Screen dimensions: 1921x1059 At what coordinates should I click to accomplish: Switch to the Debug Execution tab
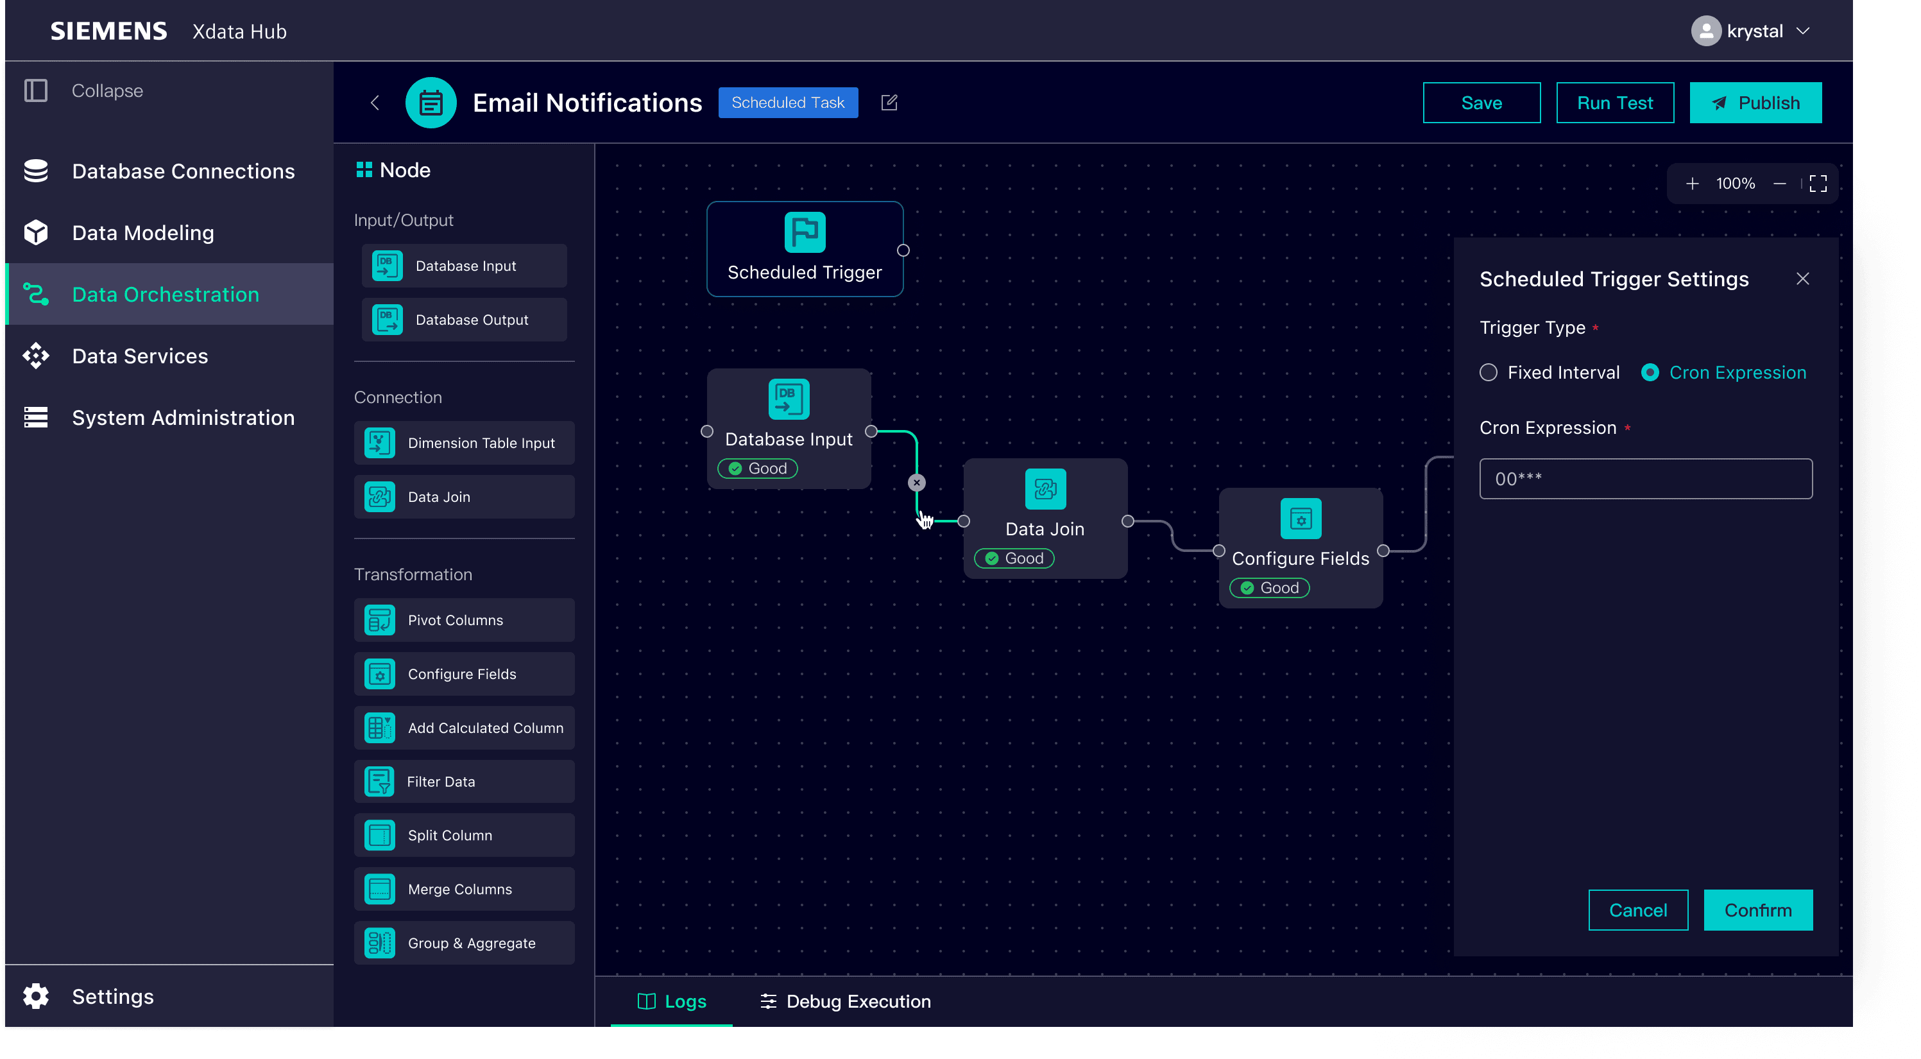pos(845,1001)
